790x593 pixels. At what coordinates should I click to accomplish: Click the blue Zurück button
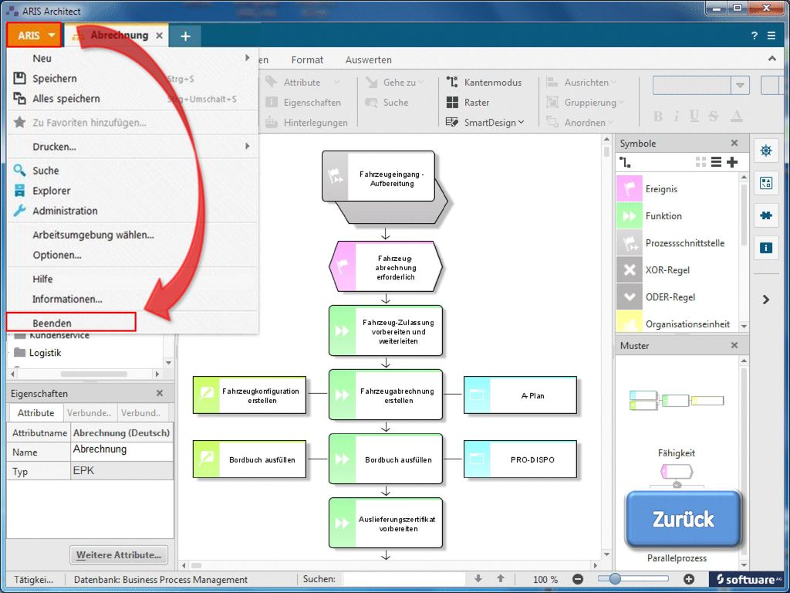(x=684, y=519)
